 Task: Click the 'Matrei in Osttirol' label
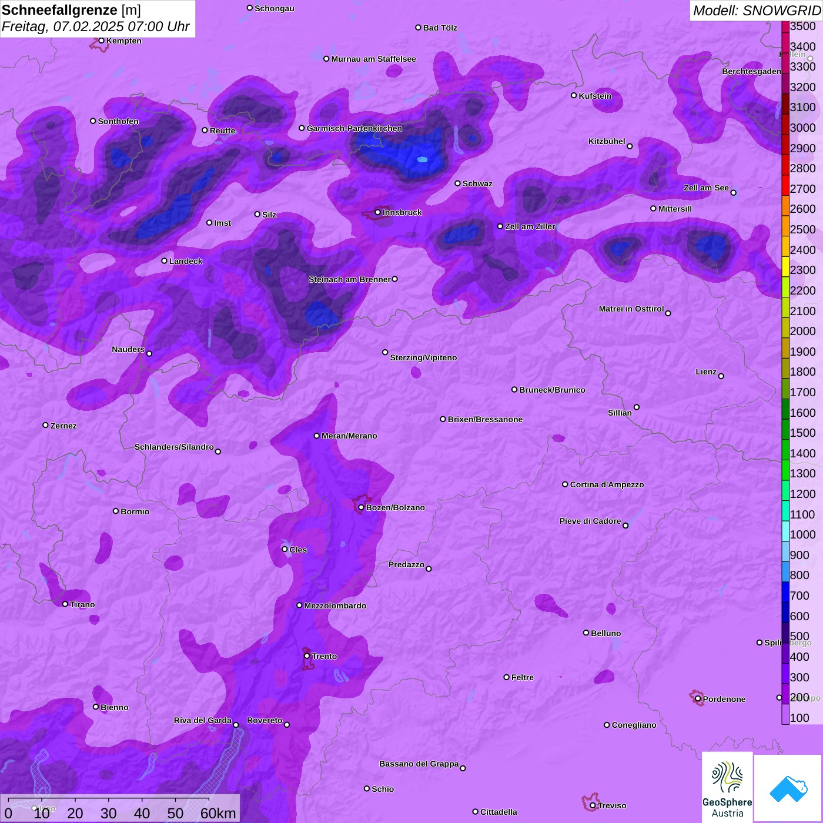pyautogui.click(x=631, y=309)
